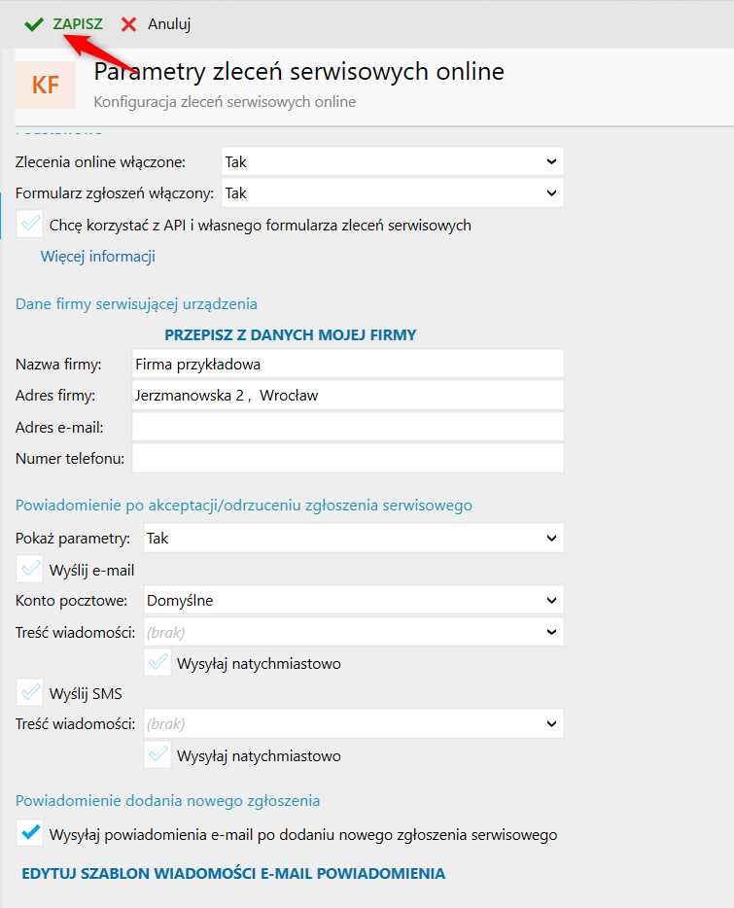Toggle Wysyłaj natychmiastowo under the e-mail message
This screenshot has width=734, height=908.
(157, 664)
